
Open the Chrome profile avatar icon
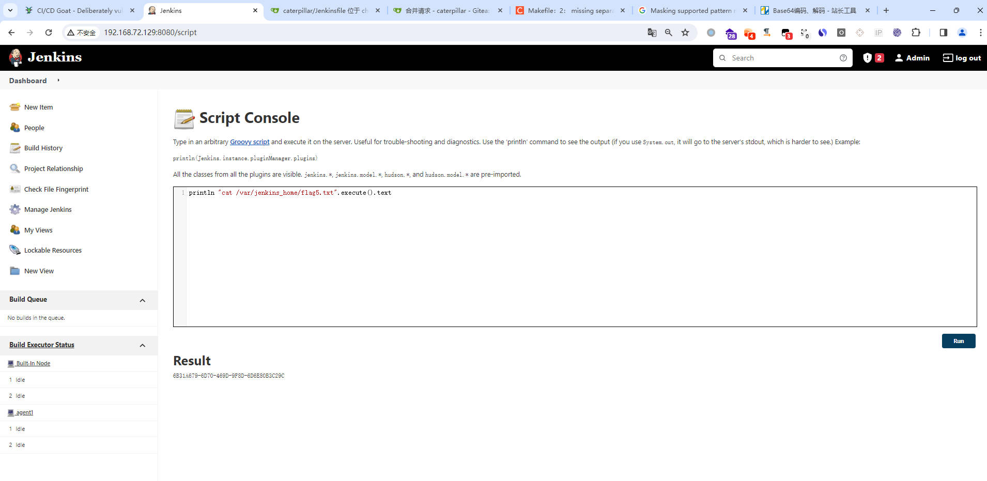pos(962,33)
